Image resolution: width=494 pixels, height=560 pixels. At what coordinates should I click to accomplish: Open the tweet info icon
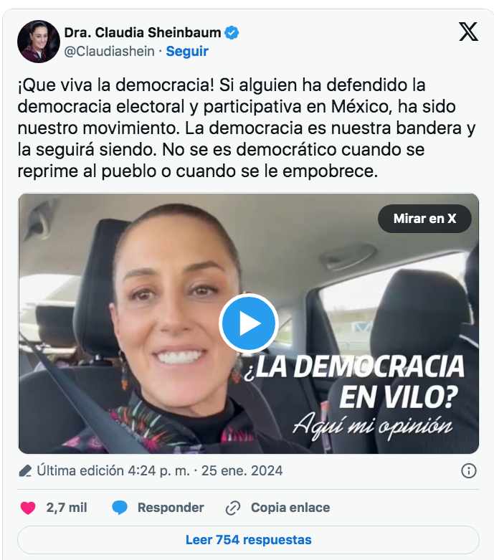click(469, 470)
